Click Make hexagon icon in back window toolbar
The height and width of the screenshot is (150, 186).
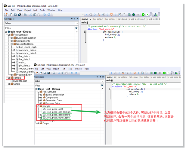(x=134, y=15)
